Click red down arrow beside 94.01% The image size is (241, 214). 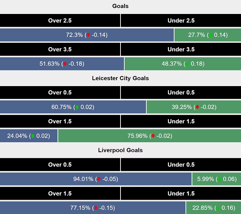(x=99, y=179)
